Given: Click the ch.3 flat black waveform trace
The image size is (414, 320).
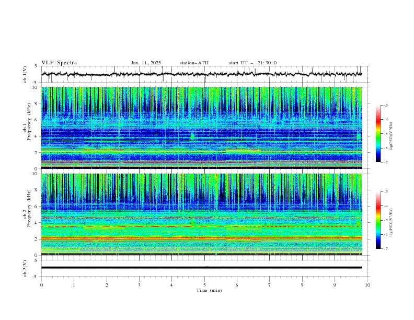Looking at the screenshot, I should [x=202, y=268].
